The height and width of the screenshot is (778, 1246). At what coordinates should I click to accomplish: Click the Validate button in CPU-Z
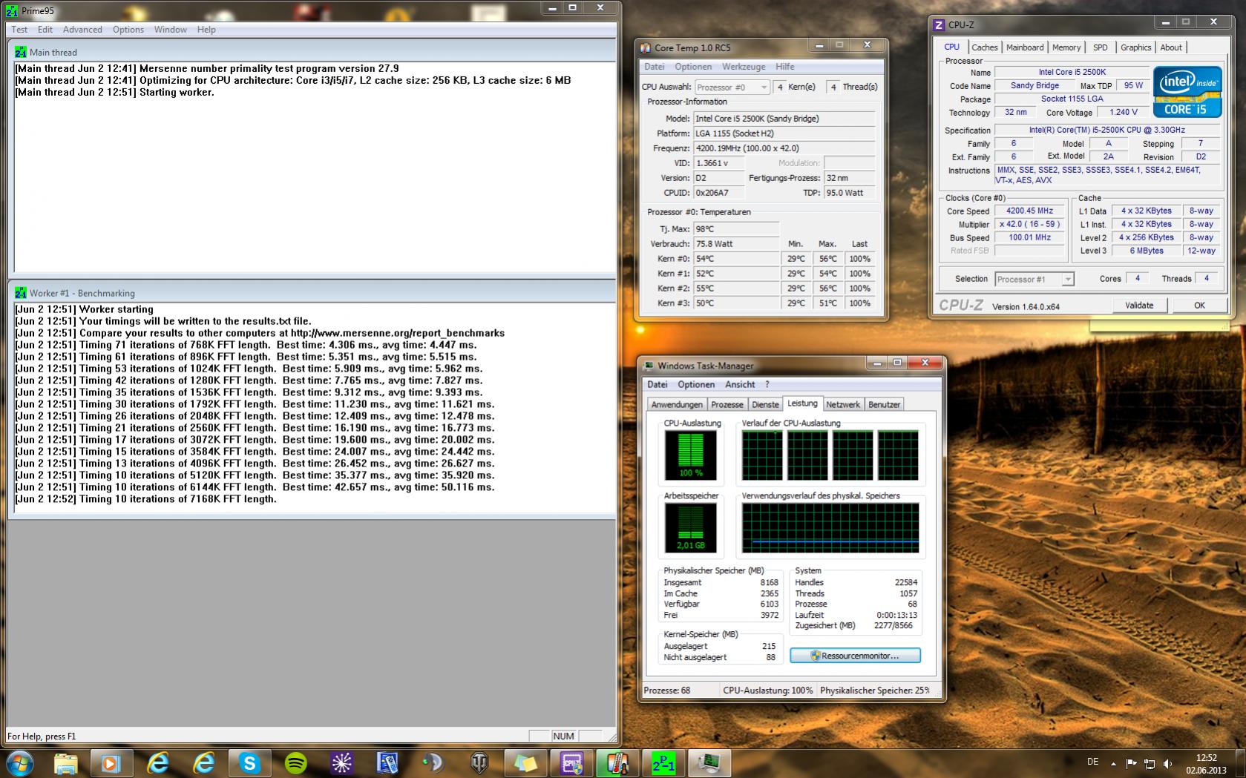point(1139,306)
